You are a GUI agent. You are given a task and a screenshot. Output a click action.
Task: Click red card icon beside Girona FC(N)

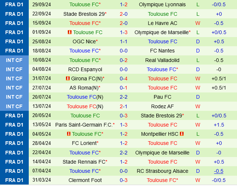click(x=67, y=79)
